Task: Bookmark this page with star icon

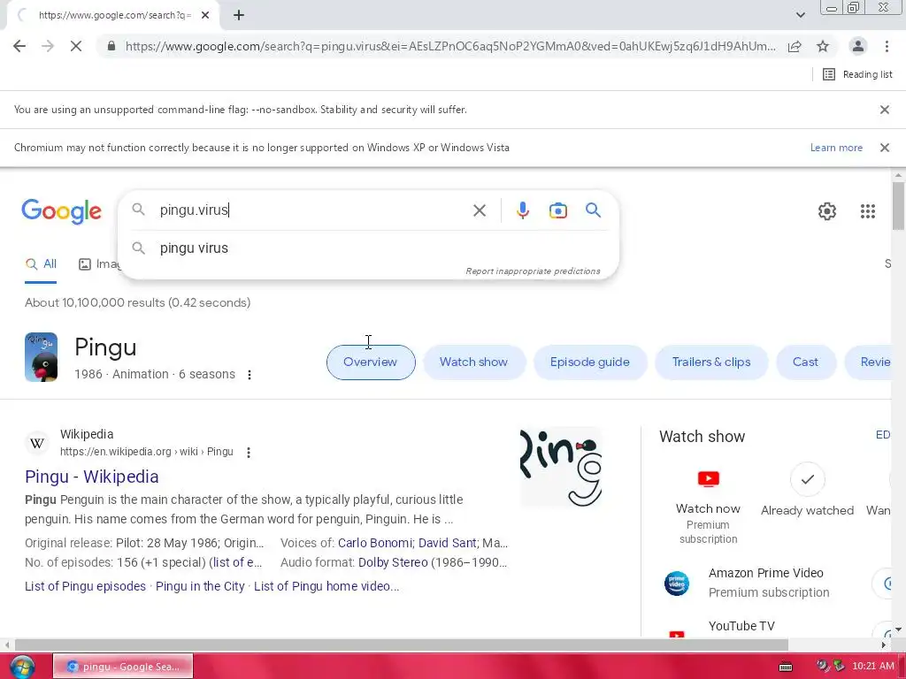Action: pos(822,46)
